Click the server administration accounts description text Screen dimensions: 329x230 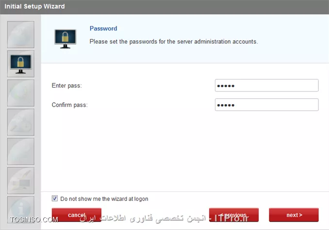click(174, 42)
